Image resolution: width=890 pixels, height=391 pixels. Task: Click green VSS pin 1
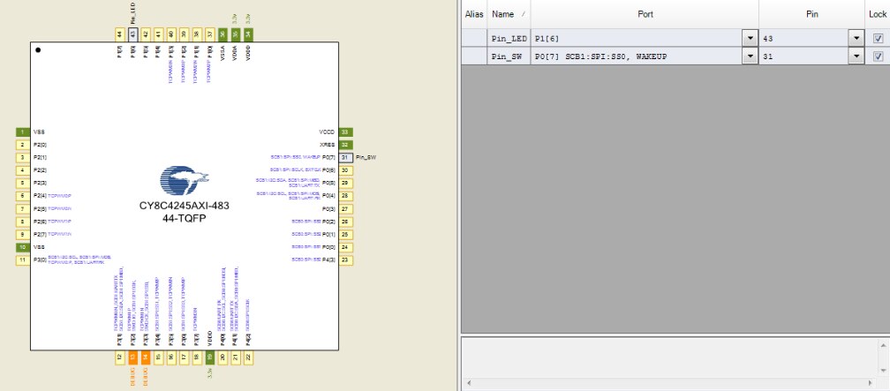23,132
